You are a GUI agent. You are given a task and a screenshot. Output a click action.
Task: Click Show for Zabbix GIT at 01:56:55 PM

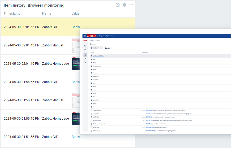tap(76, 82)
